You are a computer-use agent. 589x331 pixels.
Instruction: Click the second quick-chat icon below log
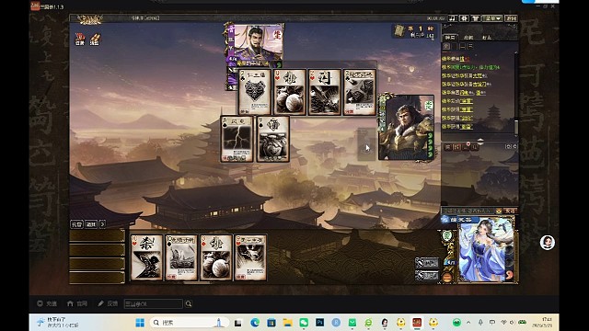point(456,147)
